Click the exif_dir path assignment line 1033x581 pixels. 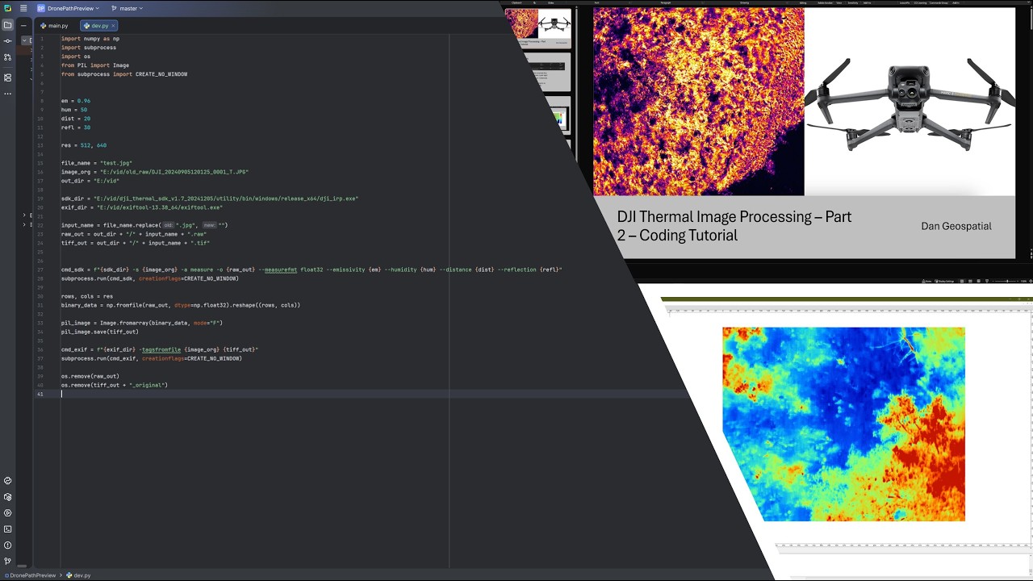click(142, 207)
